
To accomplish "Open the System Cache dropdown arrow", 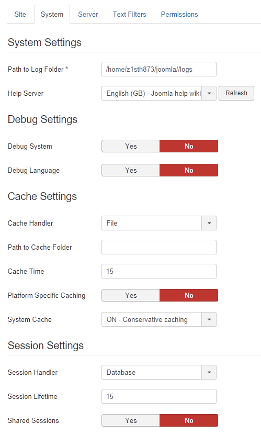I will click(209, 319).
